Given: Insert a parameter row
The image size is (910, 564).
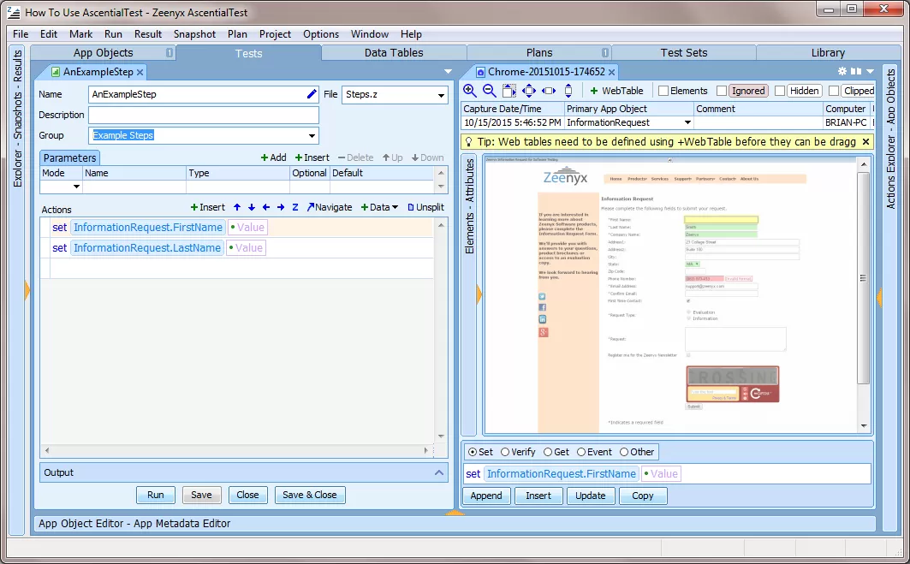Looking at the screenshot, I should click(312, 157).
